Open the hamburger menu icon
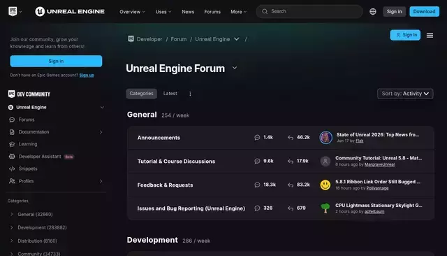The image size is (447, 256). click(x=430, y=35)
